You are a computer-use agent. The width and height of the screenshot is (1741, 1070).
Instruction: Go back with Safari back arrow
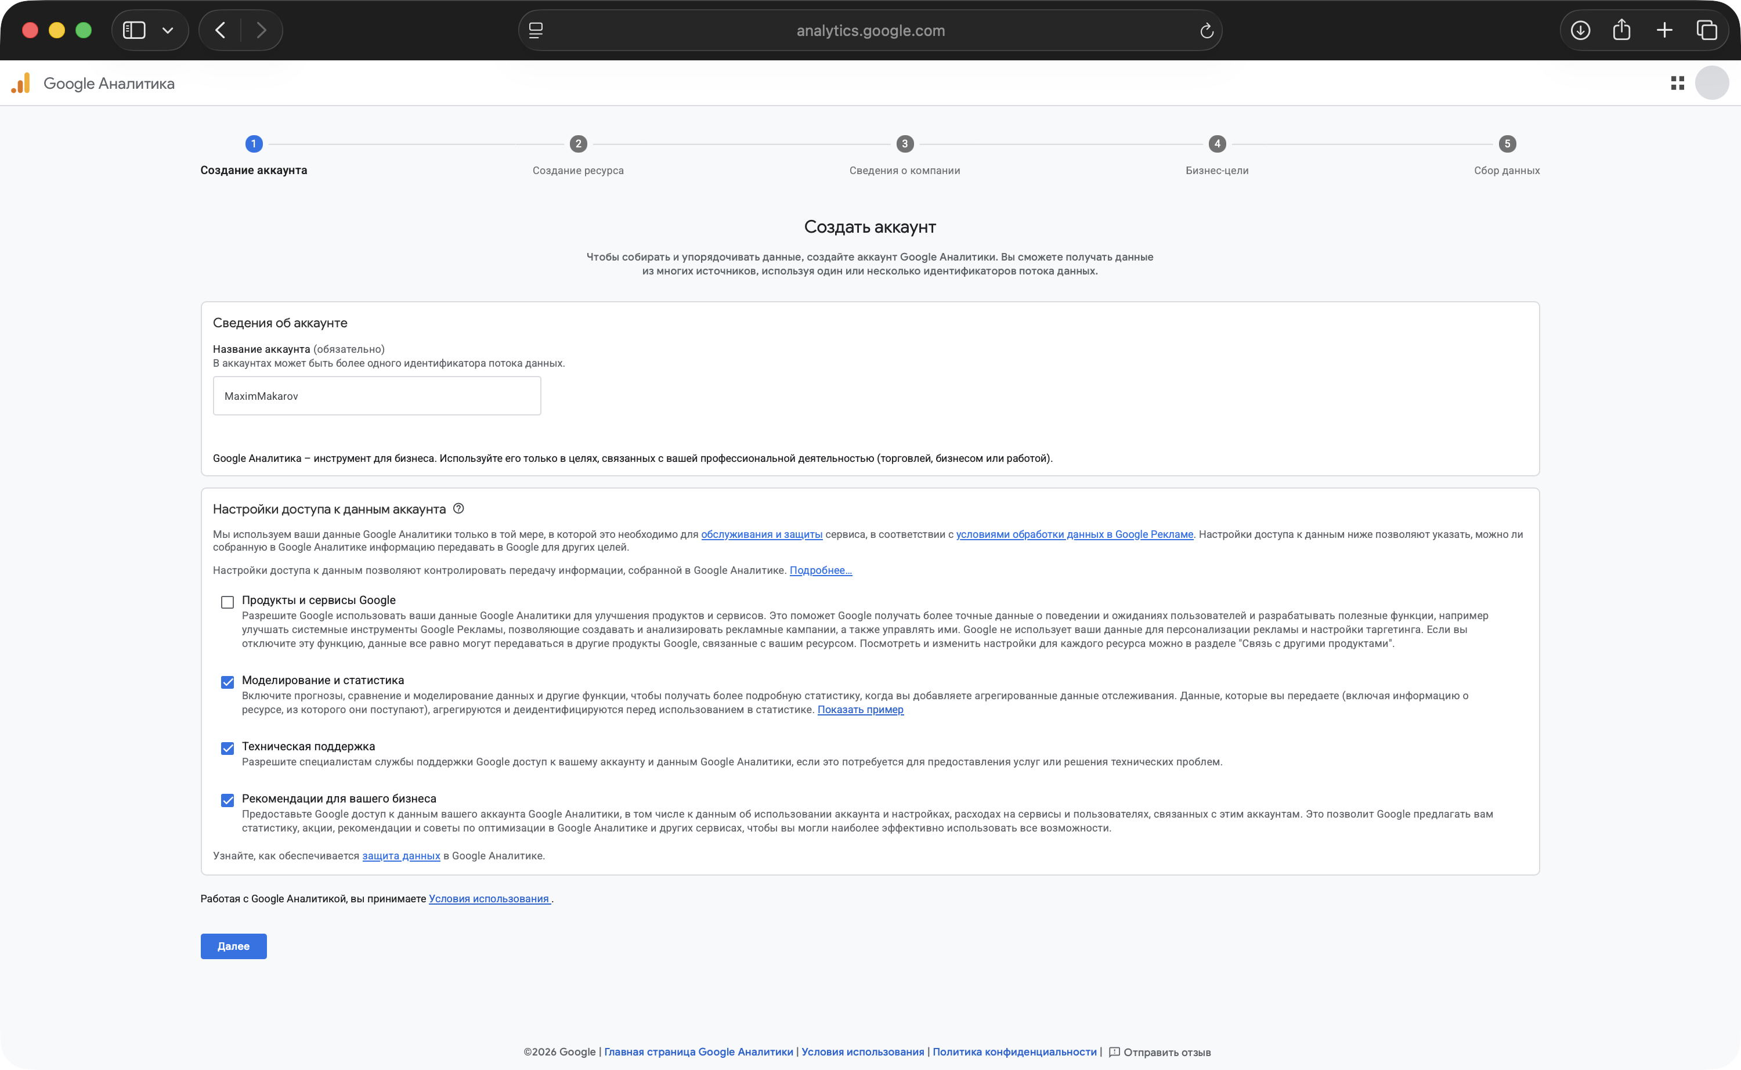click(220, 30)
